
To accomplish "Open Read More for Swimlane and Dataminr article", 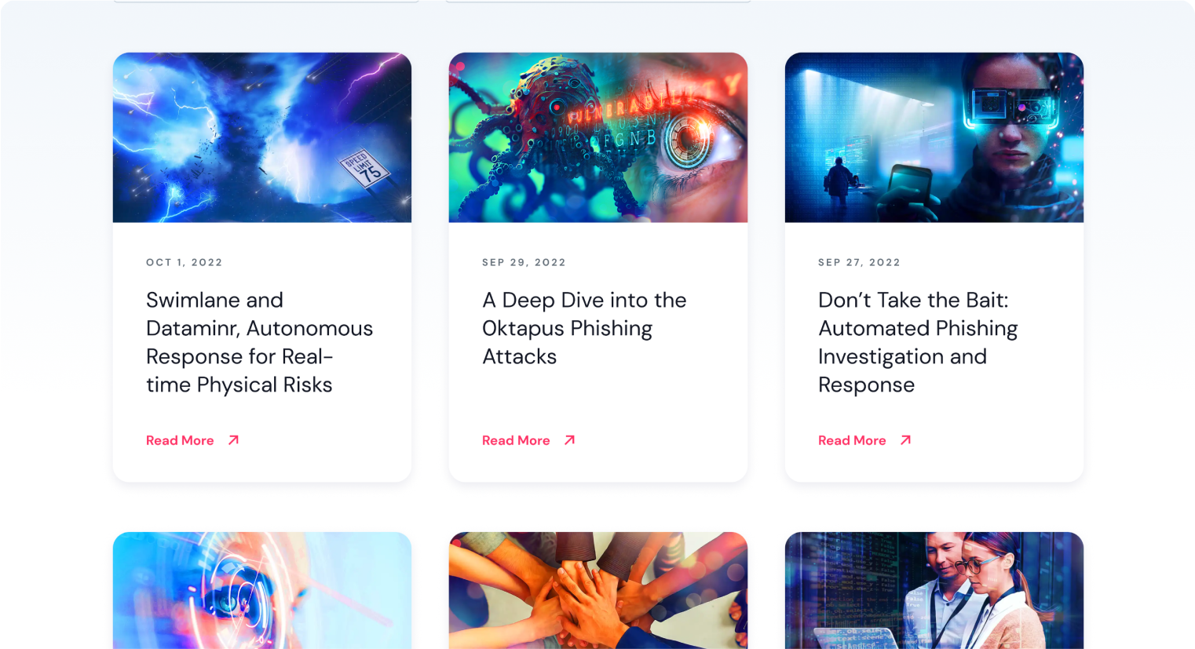I will [180, 440].
